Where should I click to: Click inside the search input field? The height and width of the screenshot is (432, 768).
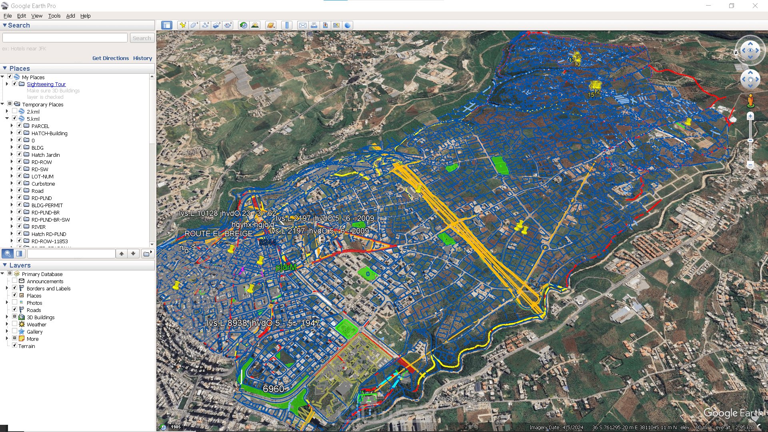65,38
